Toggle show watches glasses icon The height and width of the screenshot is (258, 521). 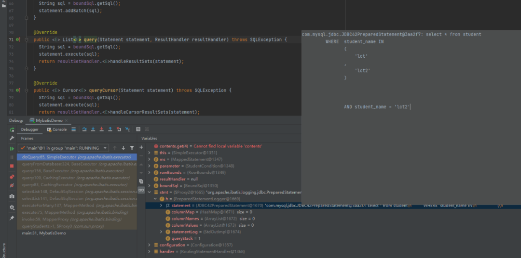tap(141, 190)
